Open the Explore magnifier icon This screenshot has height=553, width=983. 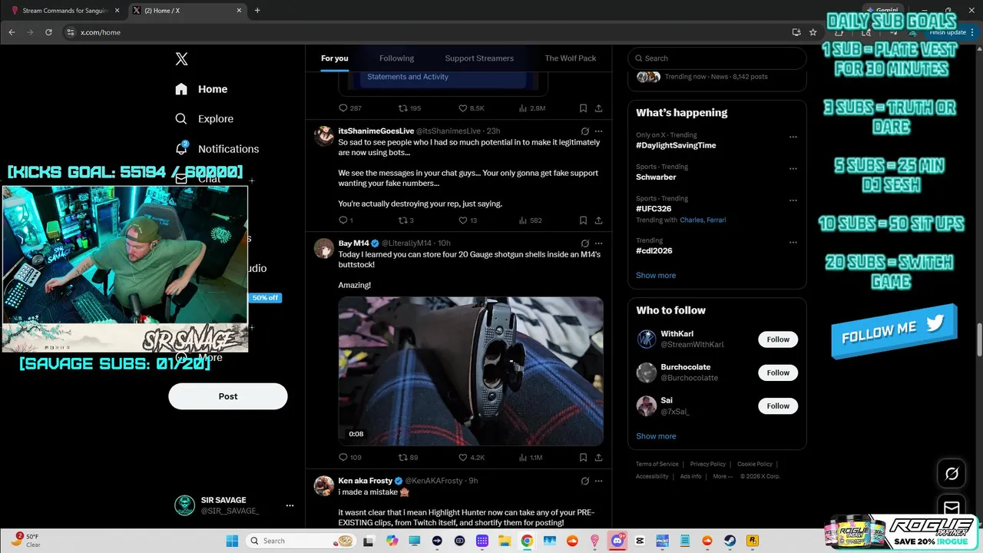point(181,119)
